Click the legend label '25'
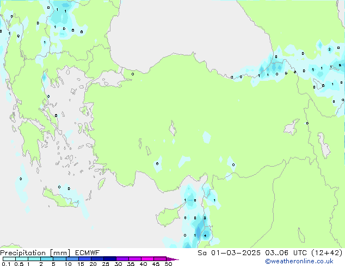The image size is (345, 266). coord(106,264)
